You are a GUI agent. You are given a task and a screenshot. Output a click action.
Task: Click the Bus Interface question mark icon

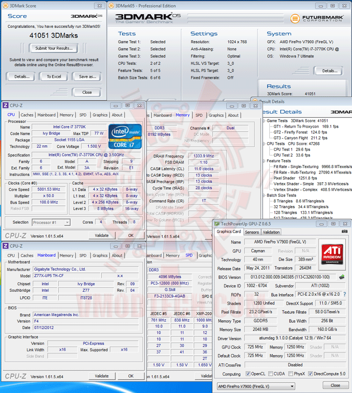(x=345, y=294)
